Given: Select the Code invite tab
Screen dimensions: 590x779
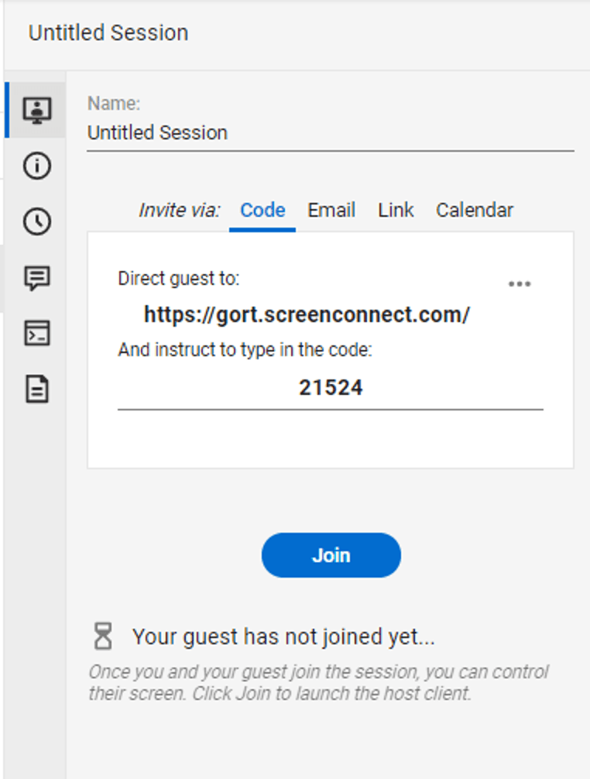Looking at the screenshot, I should (x=262, y=210).
